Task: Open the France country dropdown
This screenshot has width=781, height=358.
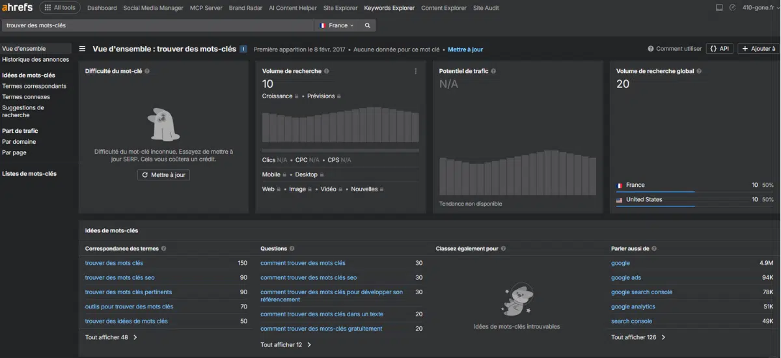Action: (337, 25)
